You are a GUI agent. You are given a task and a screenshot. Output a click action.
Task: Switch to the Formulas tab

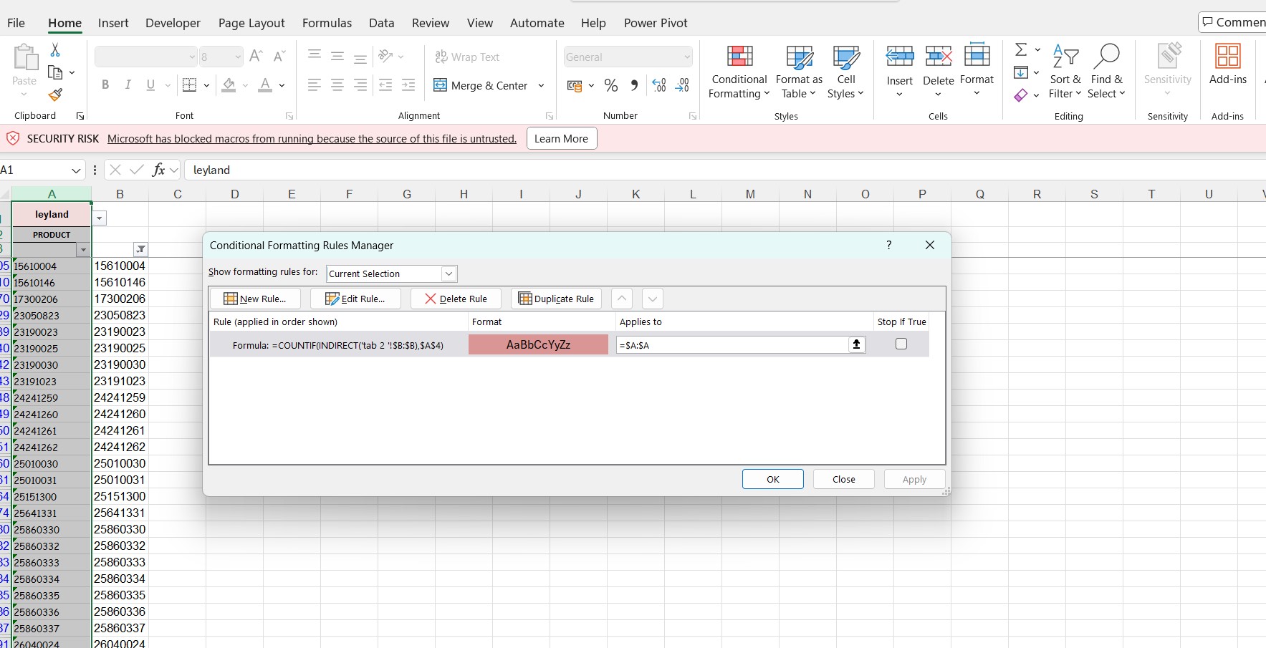pyautogui.click(x=327, y=23)
